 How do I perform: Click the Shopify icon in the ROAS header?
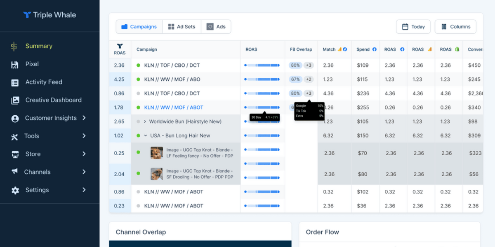[457, 49]
